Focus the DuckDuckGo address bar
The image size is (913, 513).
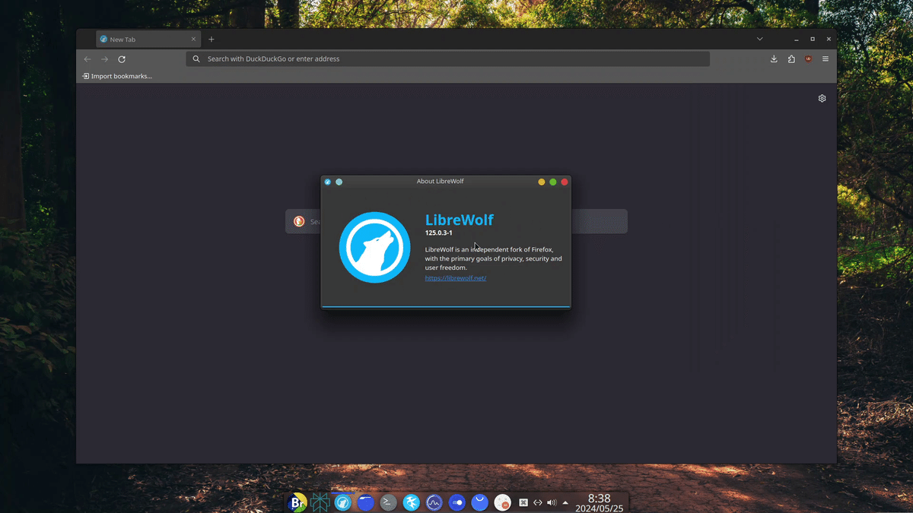click(447, 59)
